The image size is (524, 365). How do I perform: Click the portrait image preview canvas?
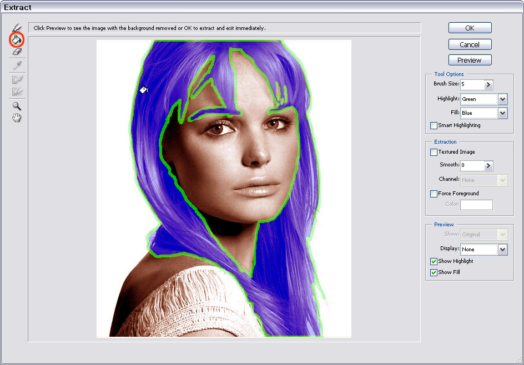tap(224, 189)
